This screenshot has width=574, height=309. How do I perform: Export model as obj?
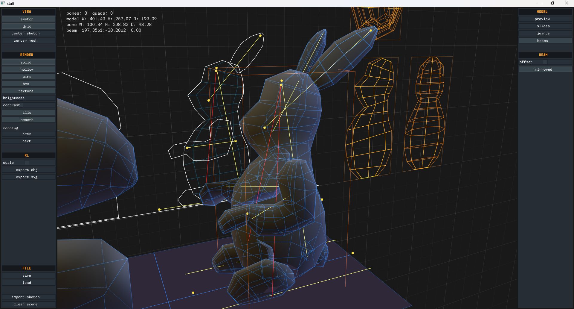28,170
